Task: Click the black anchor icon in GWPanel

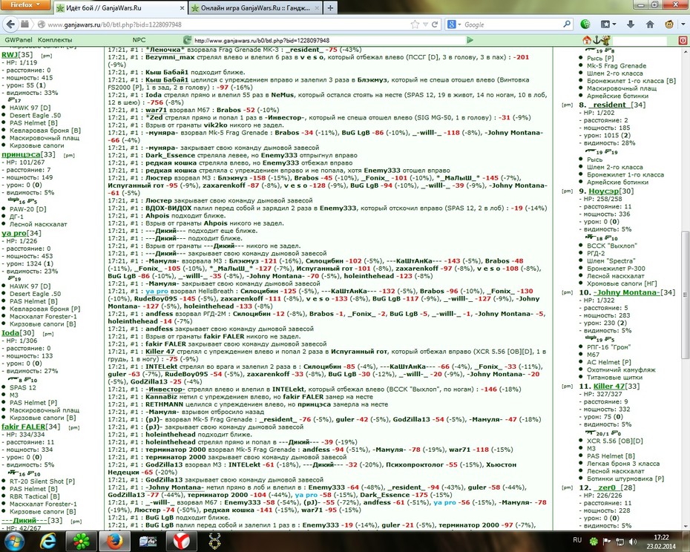Action: (597, 40)
